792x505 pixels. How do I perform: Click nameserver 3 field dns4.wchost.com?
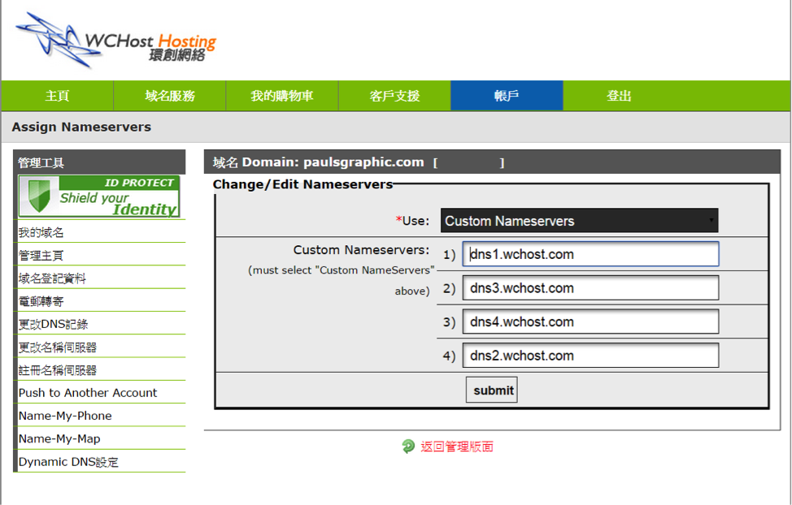pos(590,322)
